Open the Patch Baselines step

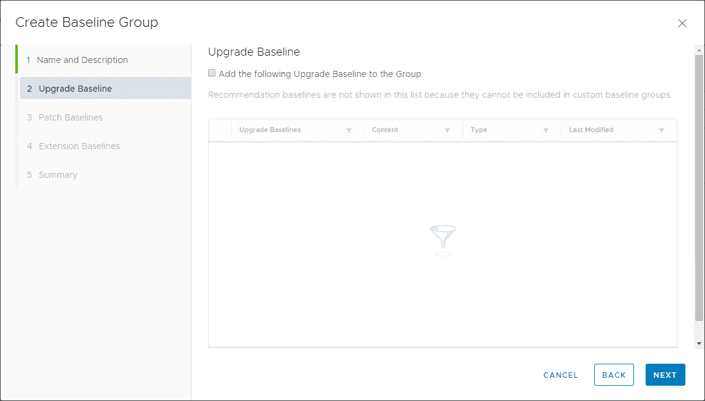tap(70, 117)
